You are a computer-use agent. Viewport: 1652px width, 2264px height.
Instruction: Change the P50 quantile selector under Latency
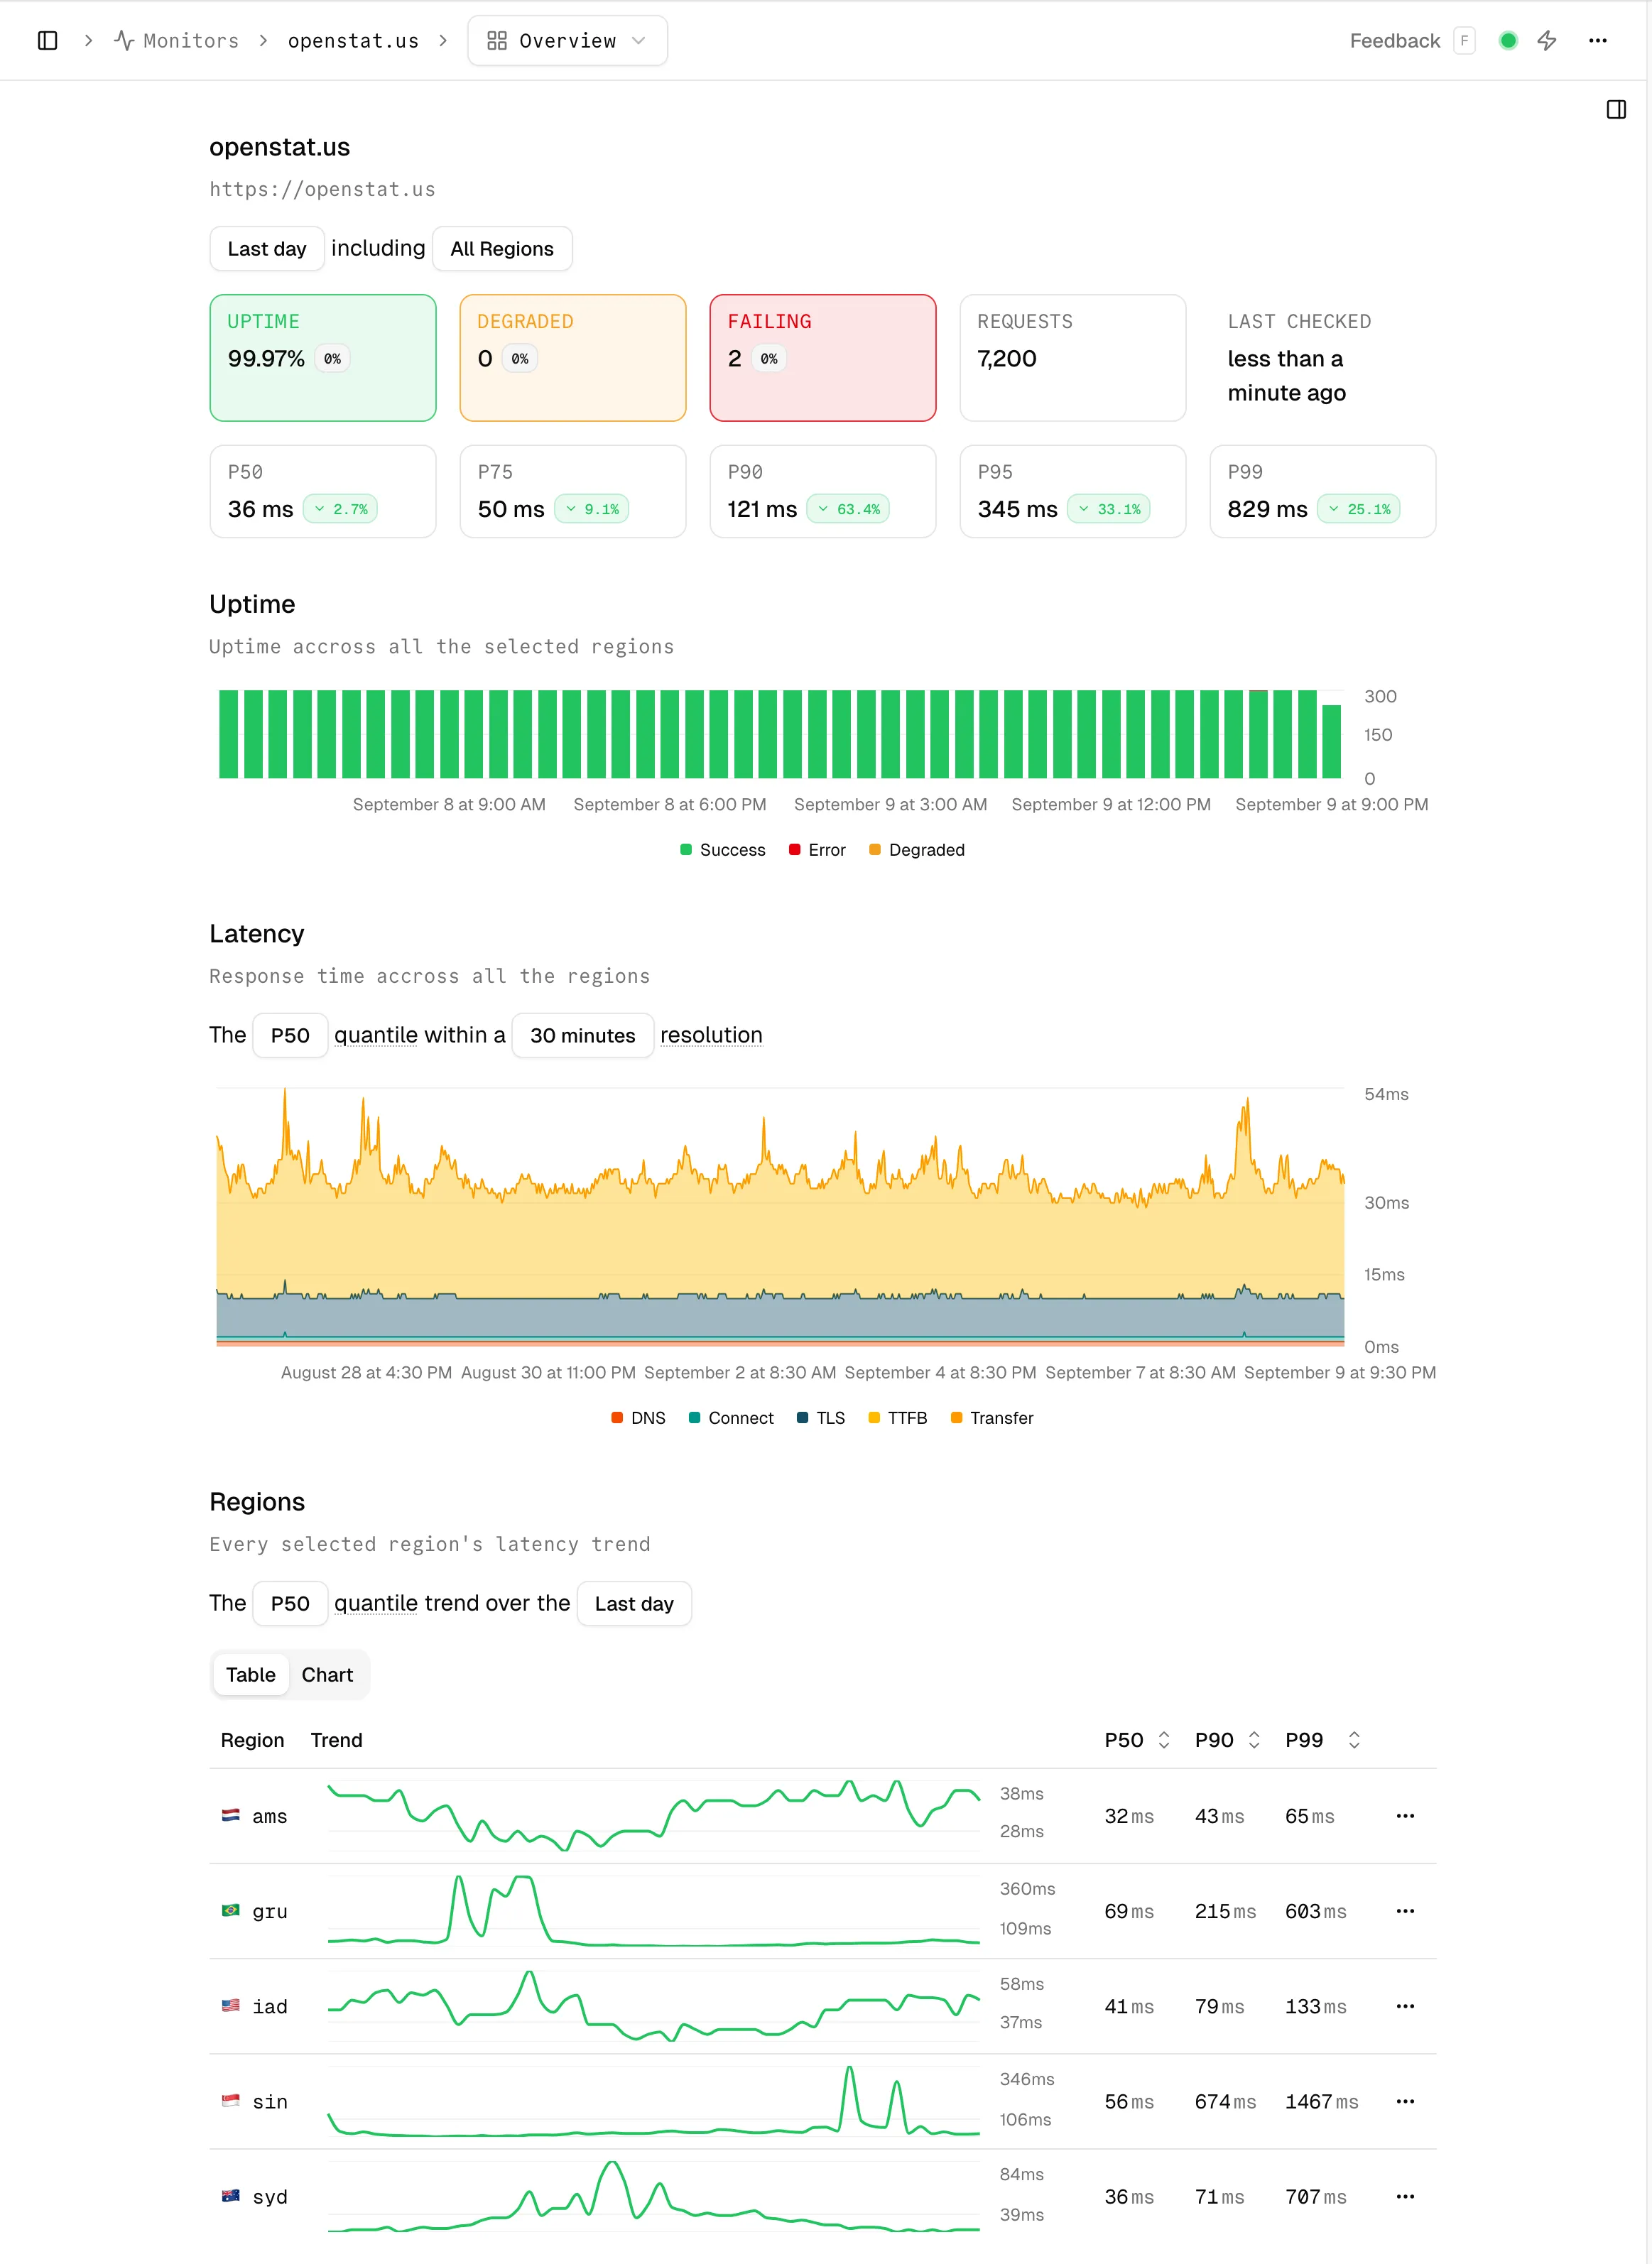point(289,1035)
